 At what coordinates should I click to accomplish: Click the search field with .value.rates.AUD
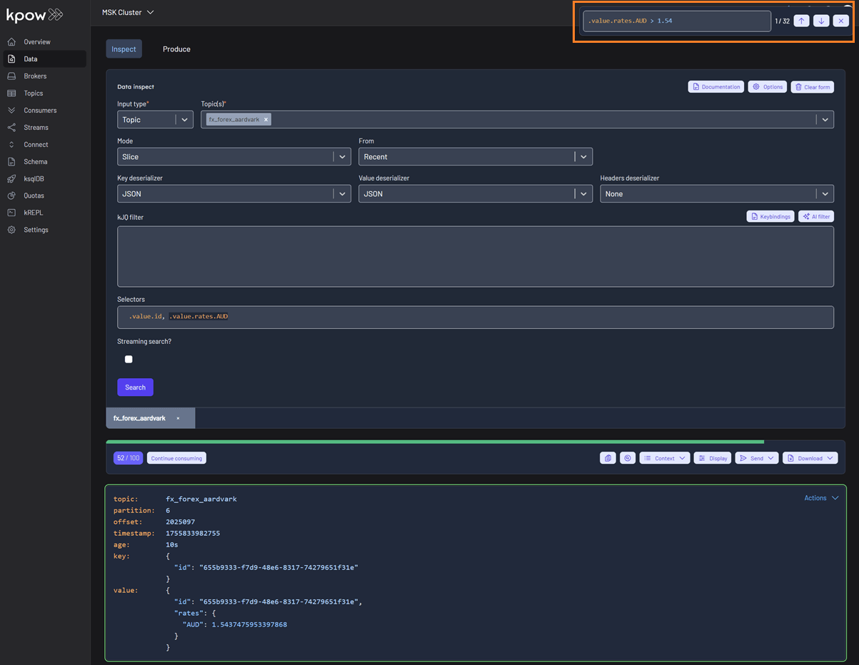[x=677, y=21]
